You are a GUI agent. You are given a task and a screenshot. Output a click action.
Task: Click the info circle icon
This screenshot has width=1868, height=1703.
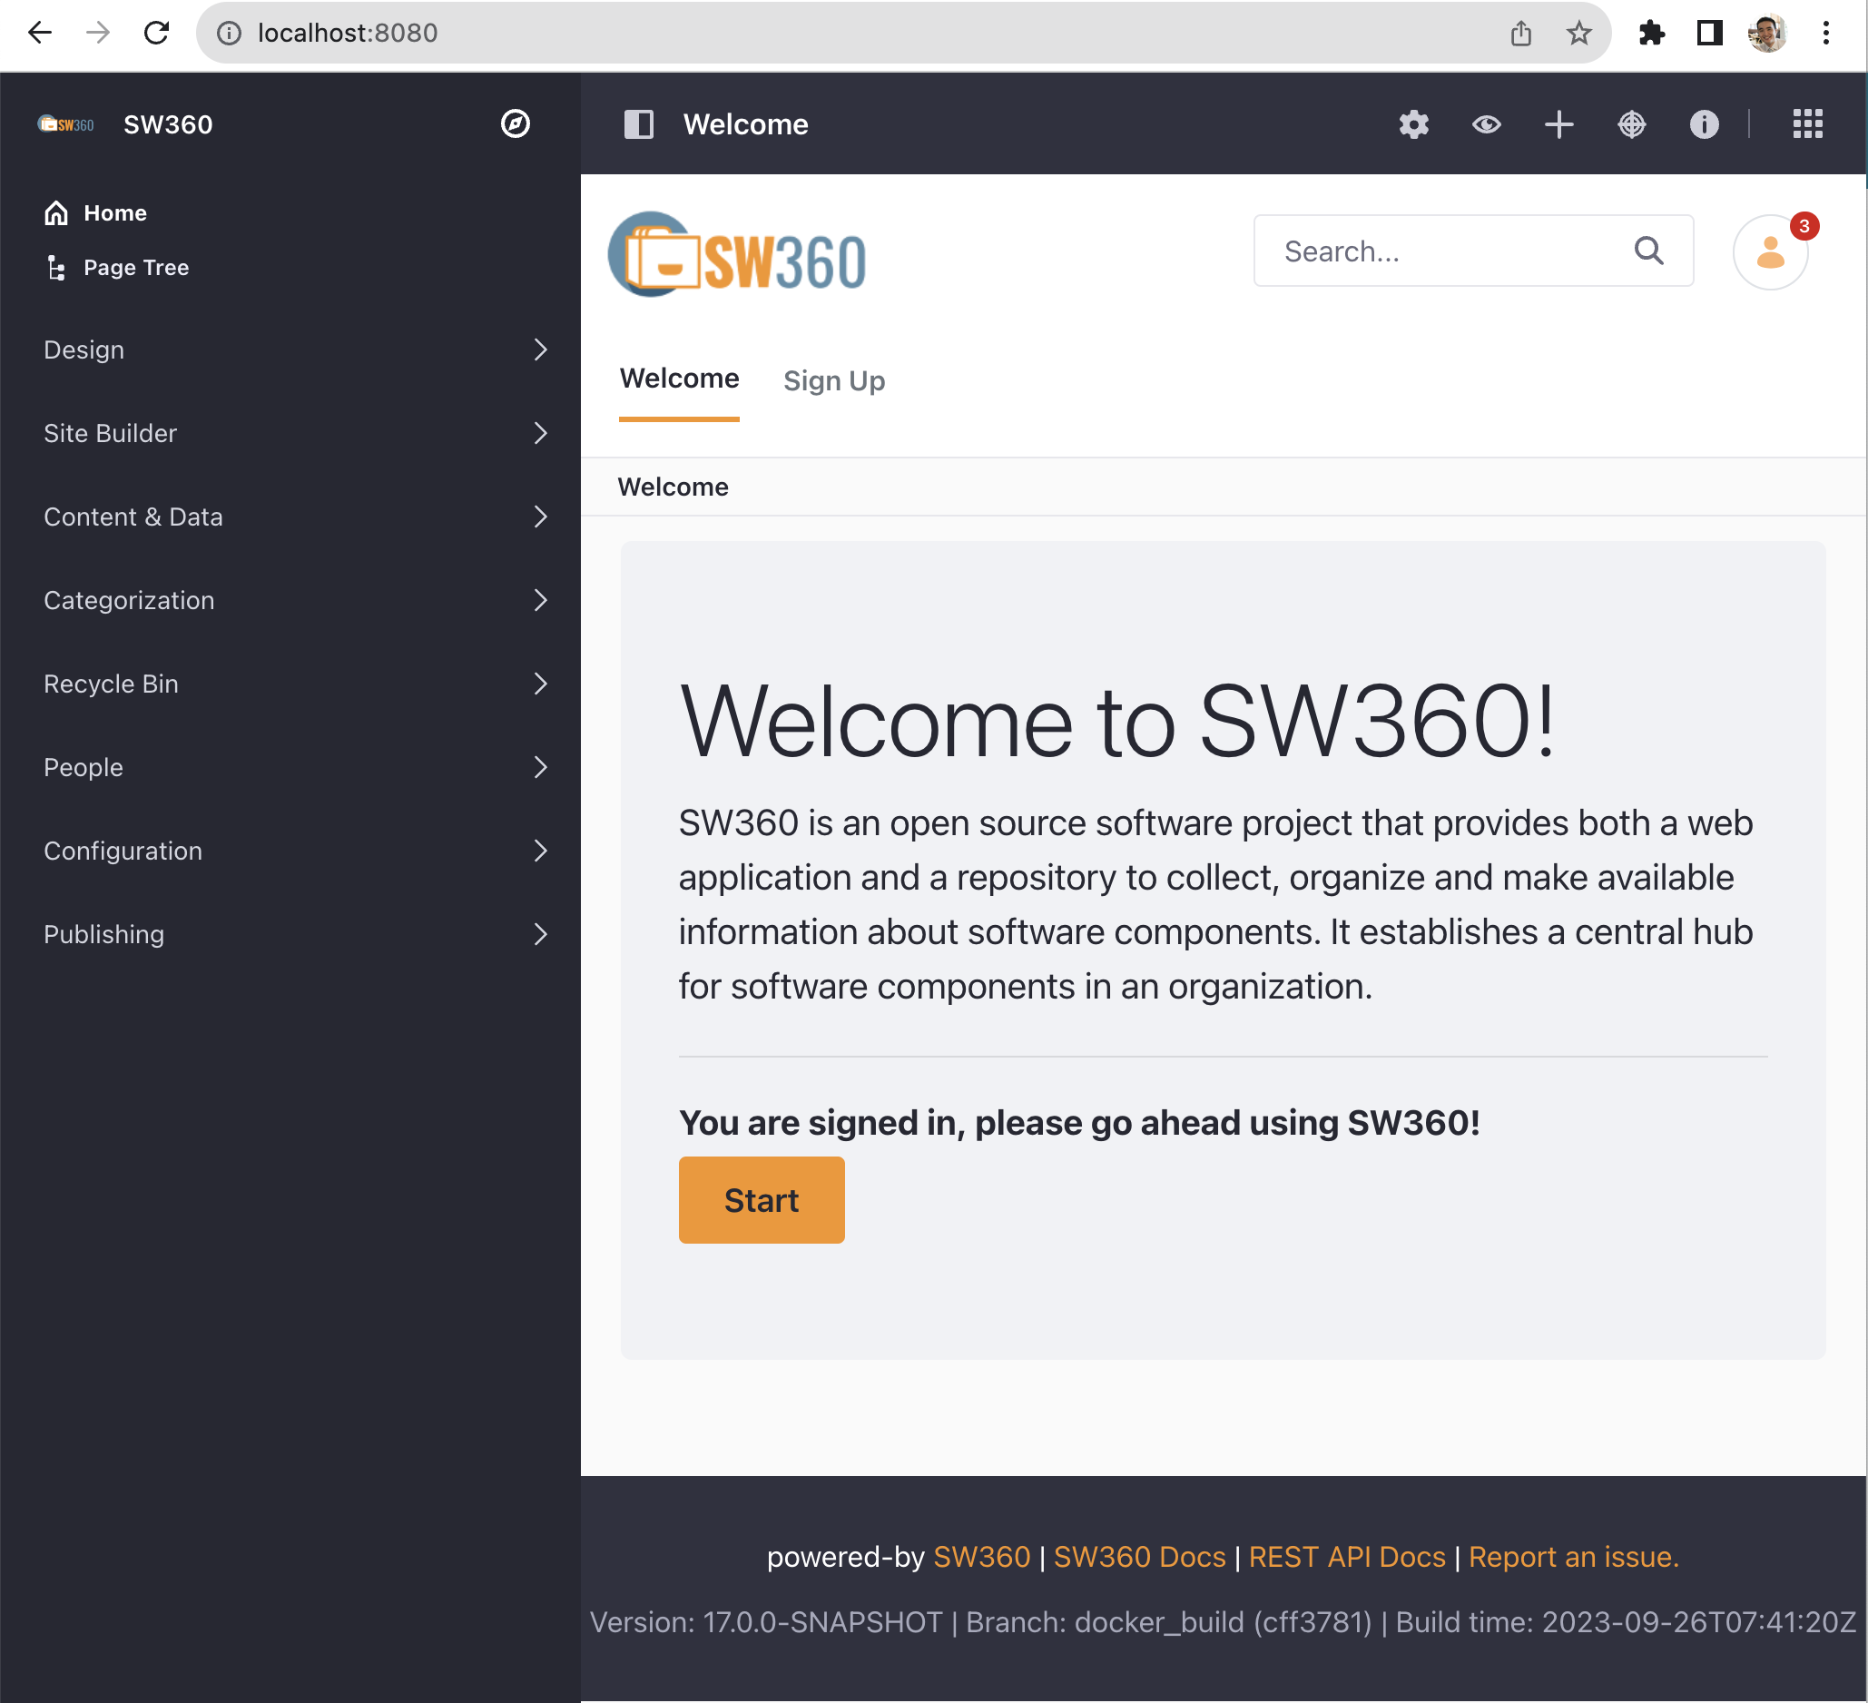click(1703, 124)
